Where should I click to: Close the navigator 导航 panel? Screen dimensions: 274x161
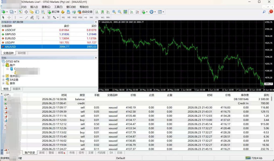coord(96,58)
